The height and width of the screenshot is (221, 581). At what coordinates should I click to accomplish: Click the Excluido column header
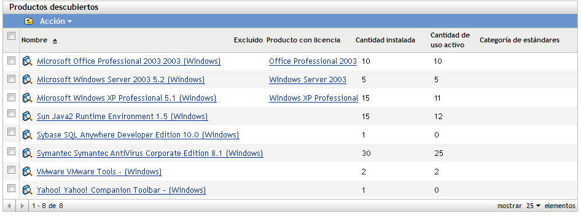pos(248,40)
